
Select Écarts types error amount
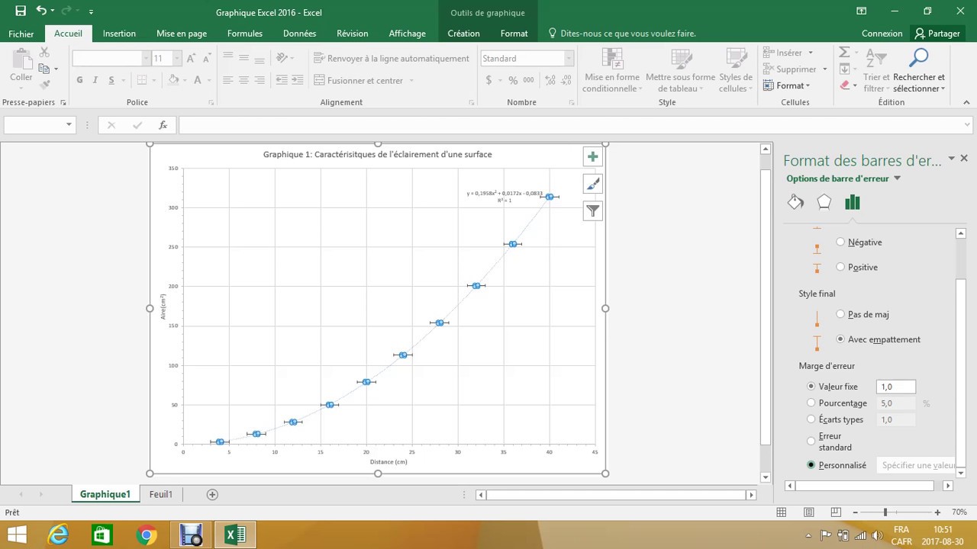click(x=811, y=419)
